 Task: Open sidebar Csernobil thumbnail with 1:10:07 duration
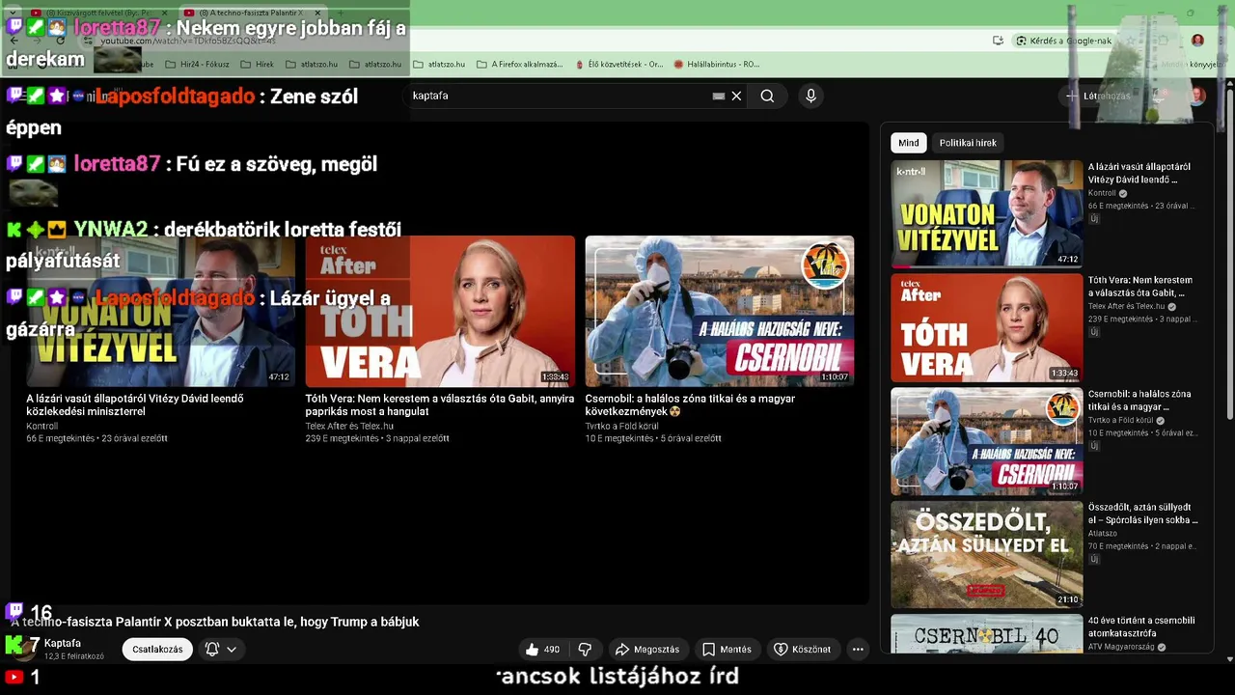pyautogui.click(x=986, y=441)
